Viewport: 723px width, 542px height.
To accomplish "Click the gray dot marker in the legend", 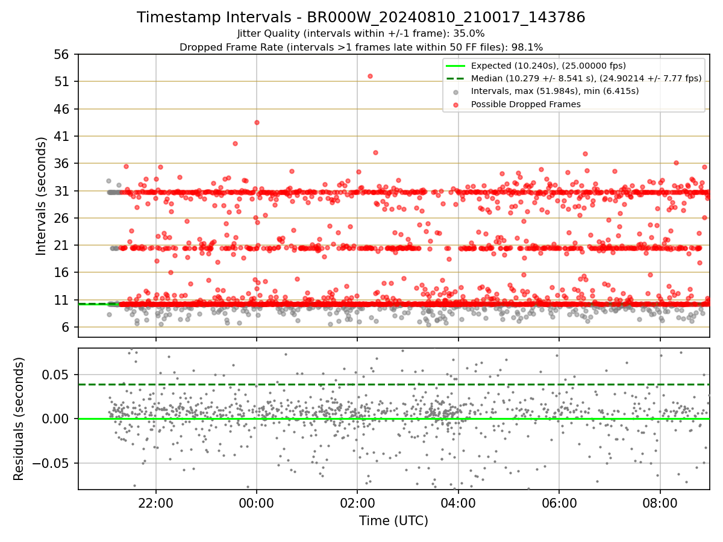I will pyautogui.click(x=455, y=92).
